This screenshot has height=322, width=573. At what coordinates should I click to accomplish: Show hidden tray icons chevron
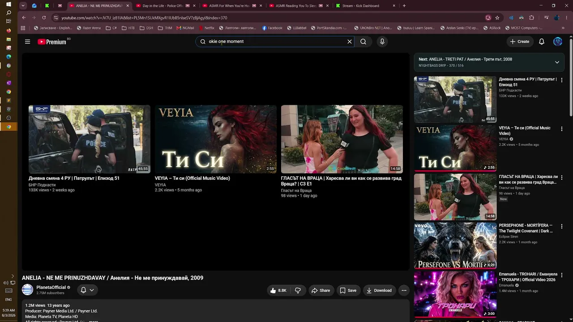[12, 276]
